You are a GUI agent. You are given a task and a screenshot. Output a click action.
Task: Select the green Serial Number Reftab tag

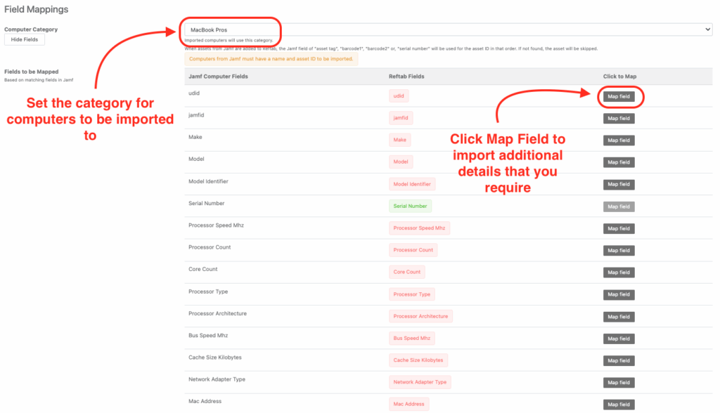pyautogui.click(x=410, y=206)
